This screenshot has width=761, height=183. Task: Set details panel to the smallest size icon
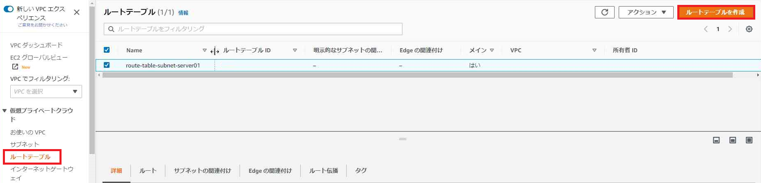(x=716, y=140)
